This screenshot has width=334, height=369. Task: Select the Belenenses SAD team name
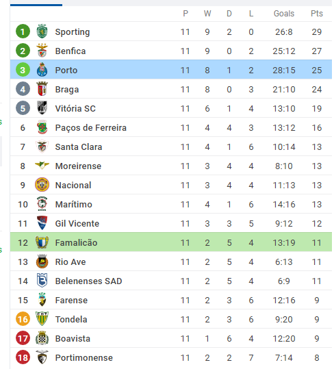[x=88, y=281]
